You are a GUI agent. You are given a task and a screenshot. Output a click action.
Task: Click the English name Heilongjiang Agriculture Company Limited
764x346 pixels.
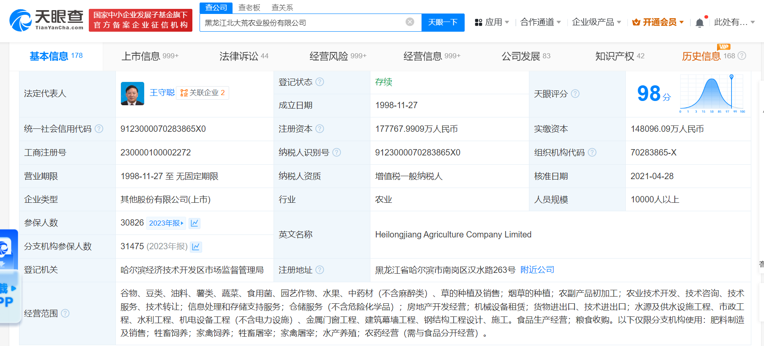pos(453,234)
